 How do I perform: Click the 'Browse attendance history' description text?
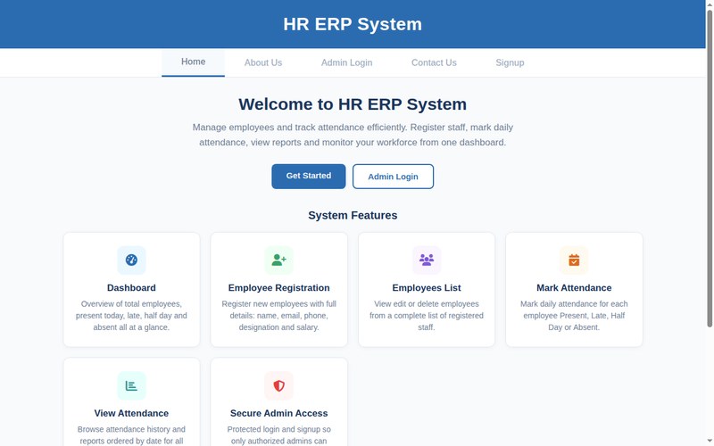pyautogui.click(x=131, y=435)
